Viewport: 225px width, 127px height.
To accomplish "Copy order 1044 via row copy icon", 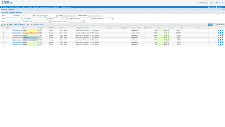I will (221, 31).
